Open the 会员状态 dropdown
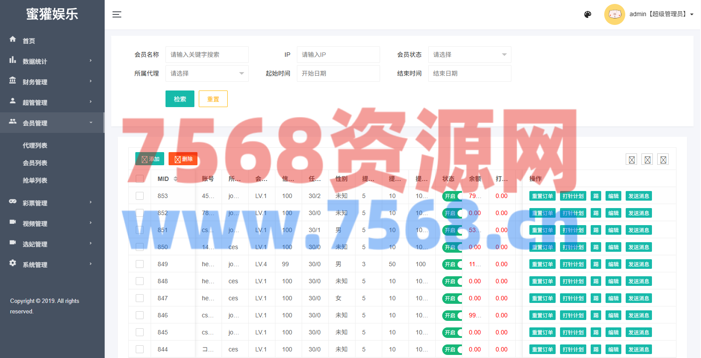Image resolution: width=701 pixels, height=358 pixels. 469,55
